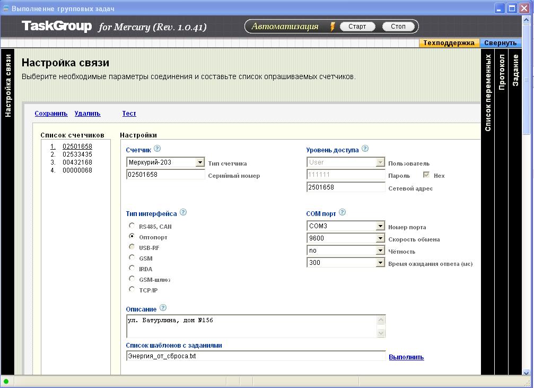Click the Тест link
This screenshot has height=388, width=534.
point(129,114)
